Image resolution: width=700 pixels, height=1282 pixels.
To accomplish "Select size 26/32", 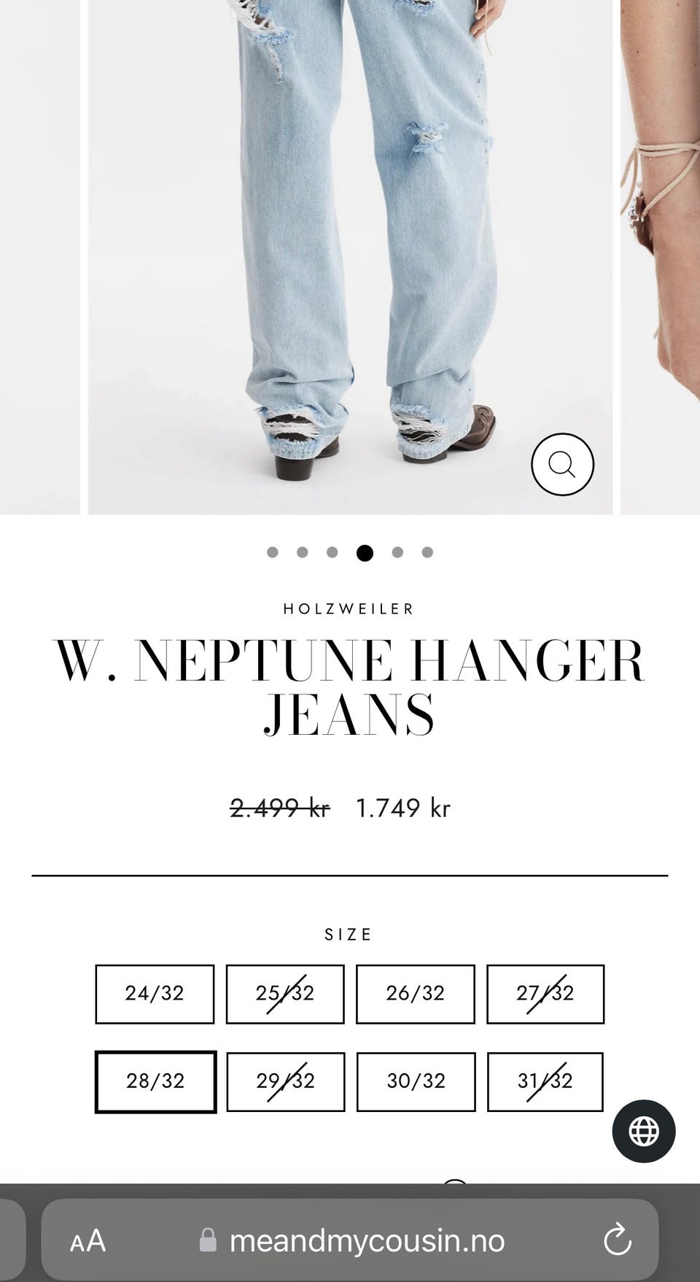I will (x=416, y=994).
